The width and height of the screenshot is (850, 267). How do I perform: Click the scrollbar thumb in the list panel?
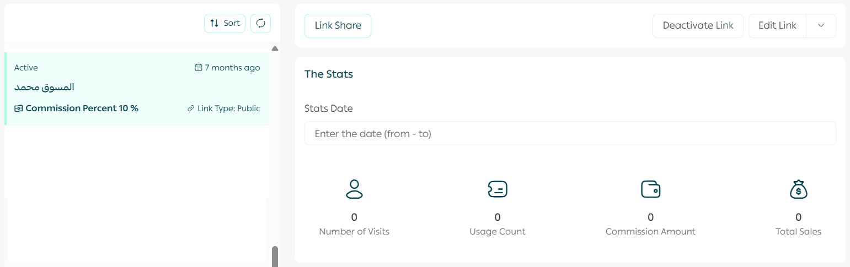[x=275, y=256]
